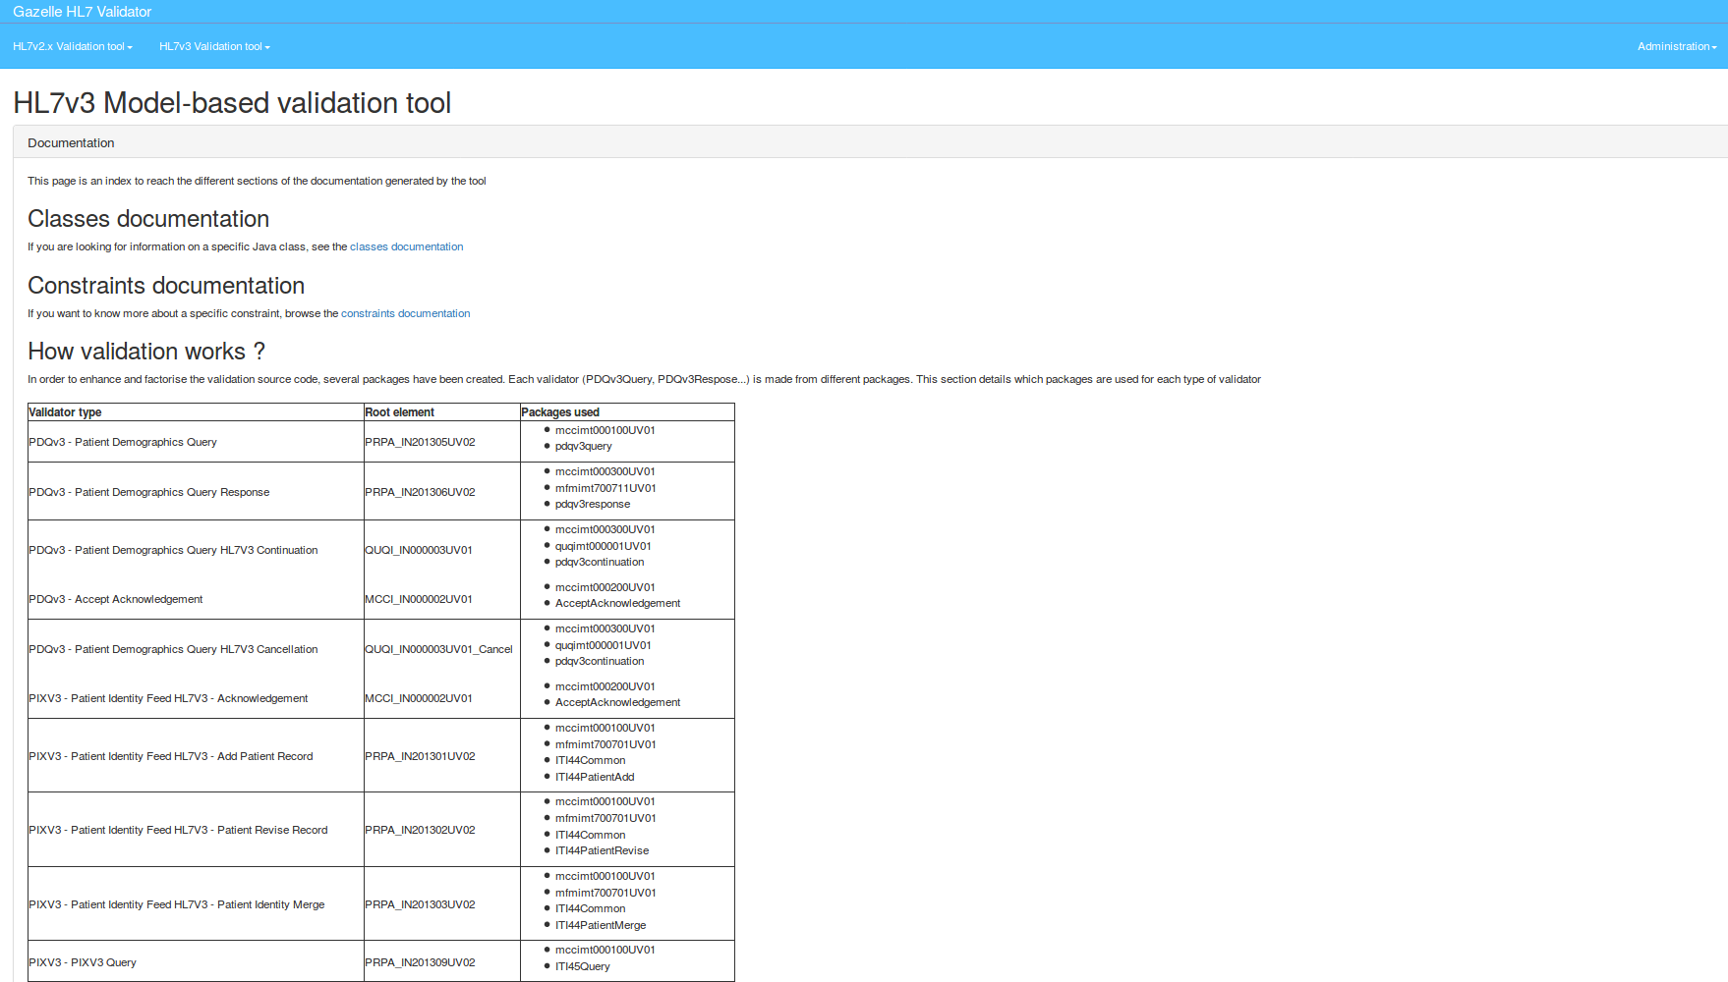Follow the classes documentation link
Viewport: 1728px width, 982px height.
pos(406,246)
